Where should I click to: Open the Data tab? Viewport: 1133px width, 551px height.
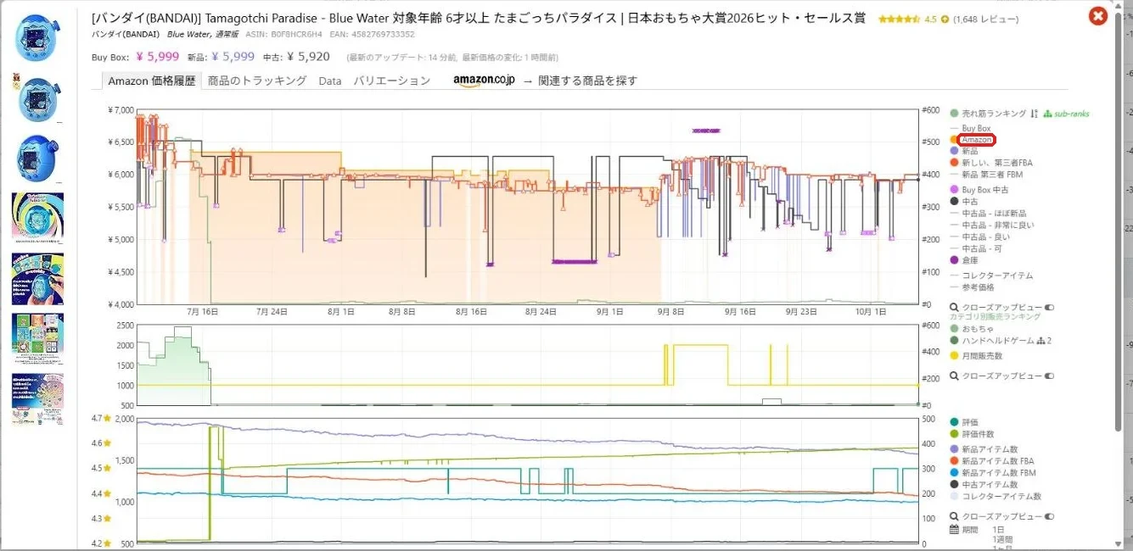(x=330, y=81)
